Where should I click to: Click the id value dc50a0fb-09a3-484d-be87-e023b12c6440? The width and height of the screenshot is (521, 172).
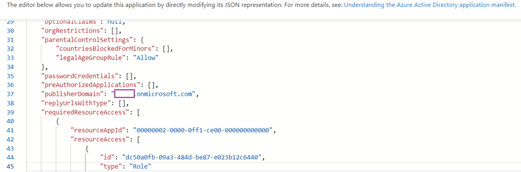pyautogui.click(x=192, y=157)
